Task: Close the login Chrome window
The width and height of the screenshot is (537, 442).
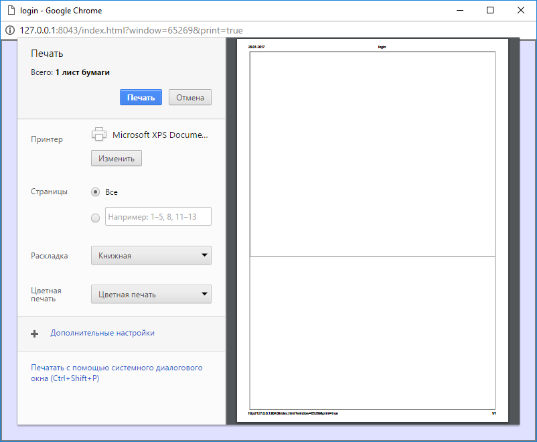Action: coord(521,11)
